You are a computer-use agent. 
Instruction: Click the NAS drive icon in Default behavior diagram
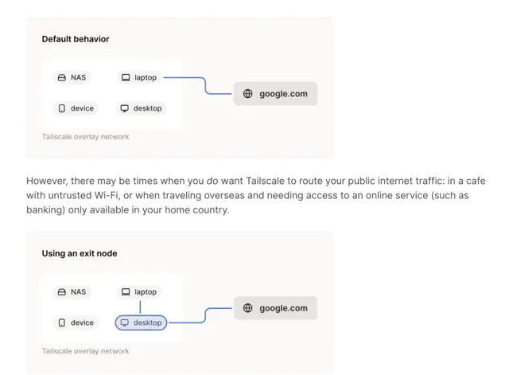point(62,78)
